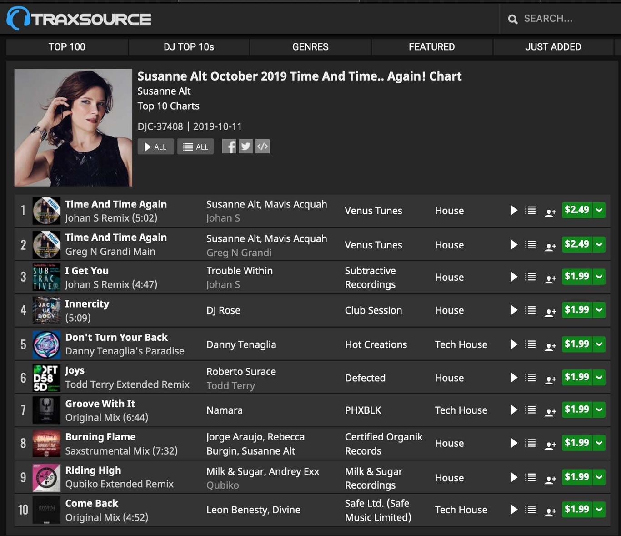
Task: Open the Hot Creations label link
Action: coord(376,344)
